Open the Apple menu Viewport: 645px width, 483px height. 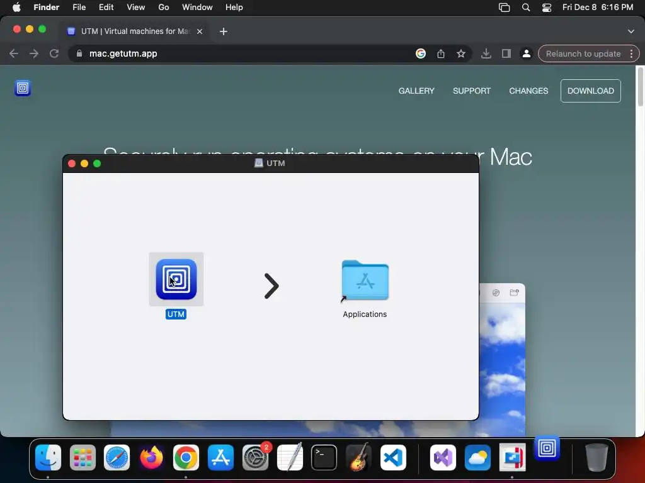tap(16, 8)
